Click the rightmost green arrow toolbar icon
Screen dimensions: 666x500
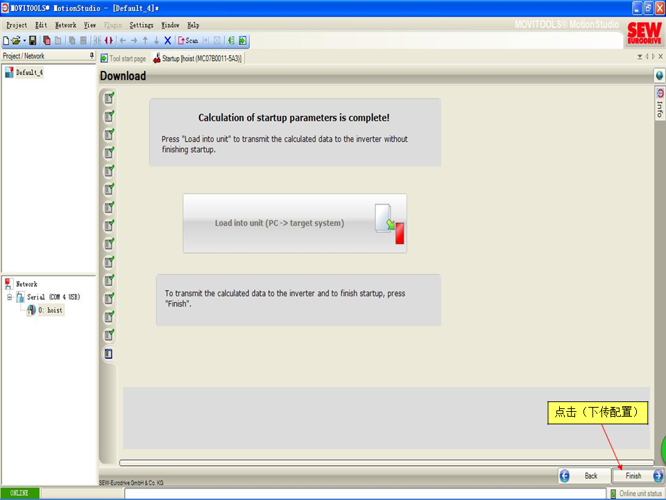tap(242, 41)
